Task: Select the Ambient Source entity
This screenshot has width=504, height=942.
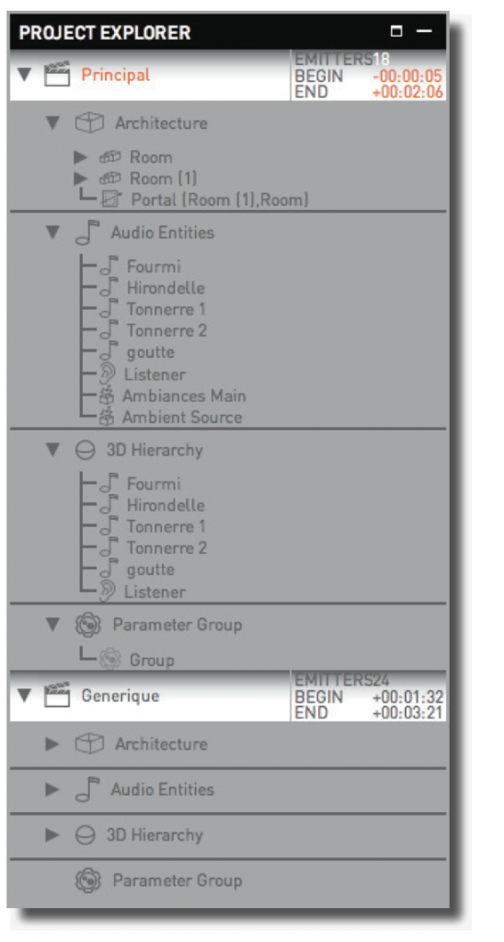Action: pos(182,418)
